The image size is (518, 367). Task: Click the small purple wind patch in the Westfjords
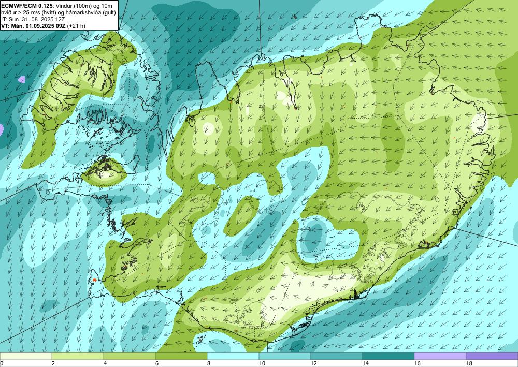click(22, 79)
